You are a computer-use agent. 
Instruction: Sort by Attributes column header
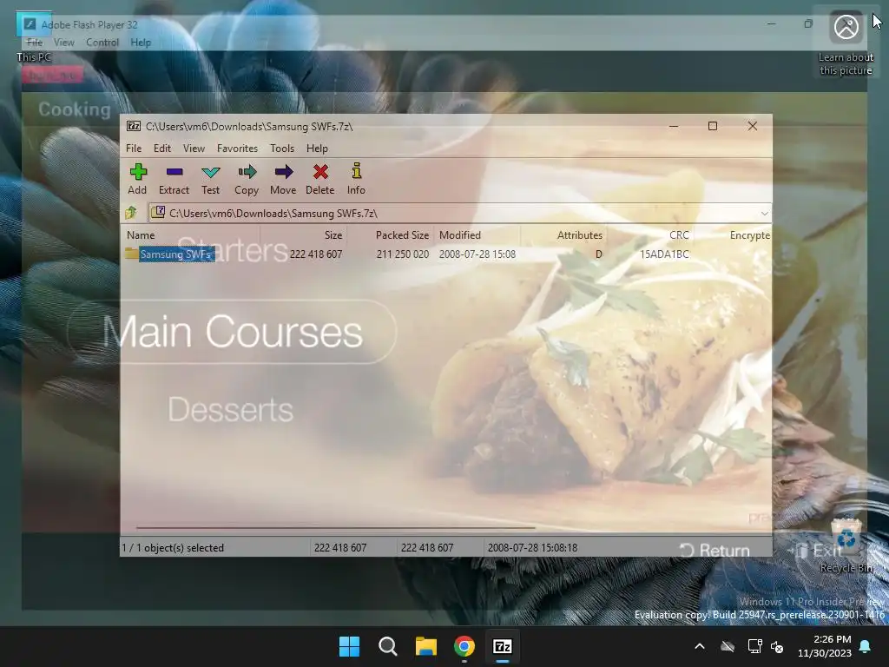coord(564,234)
